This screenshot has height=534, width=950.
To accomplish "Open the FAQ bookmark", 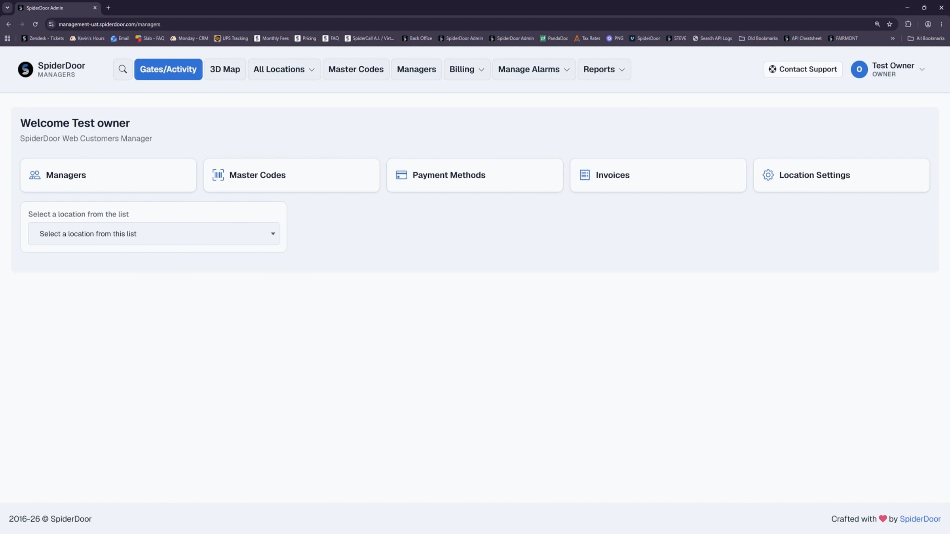I will 331,38.
